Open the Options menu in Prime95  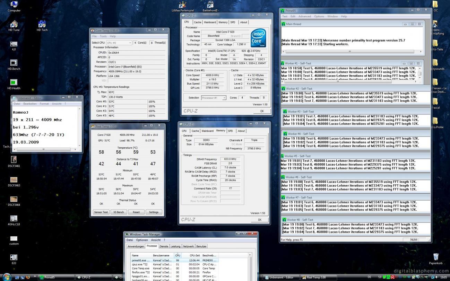coord(319,16)
